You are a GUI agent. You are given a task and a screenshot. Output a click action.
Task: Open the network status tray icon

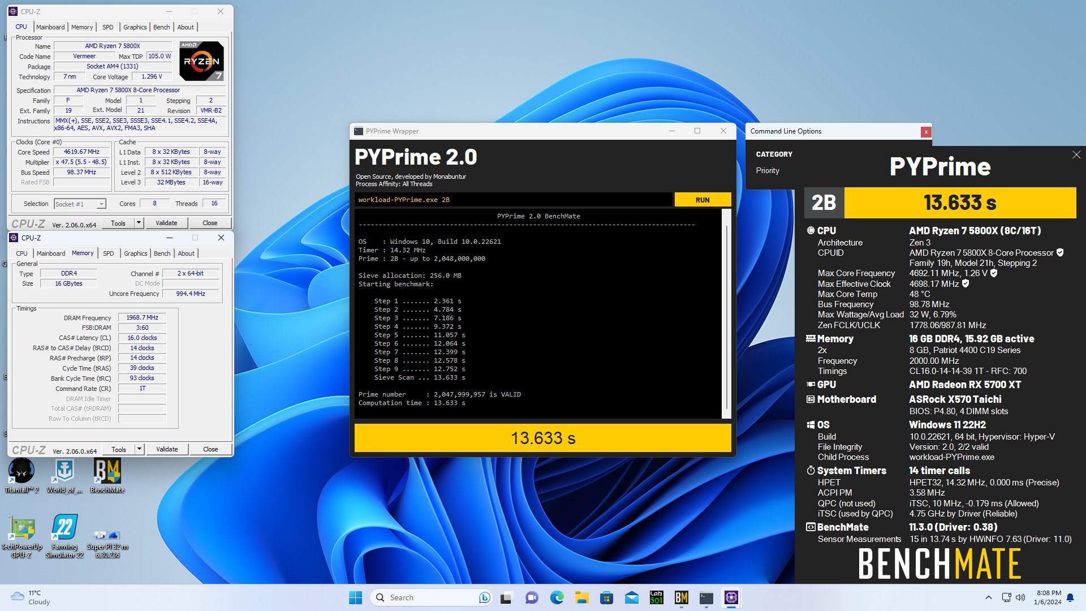pyautogui.click(x=1006, y=597)
